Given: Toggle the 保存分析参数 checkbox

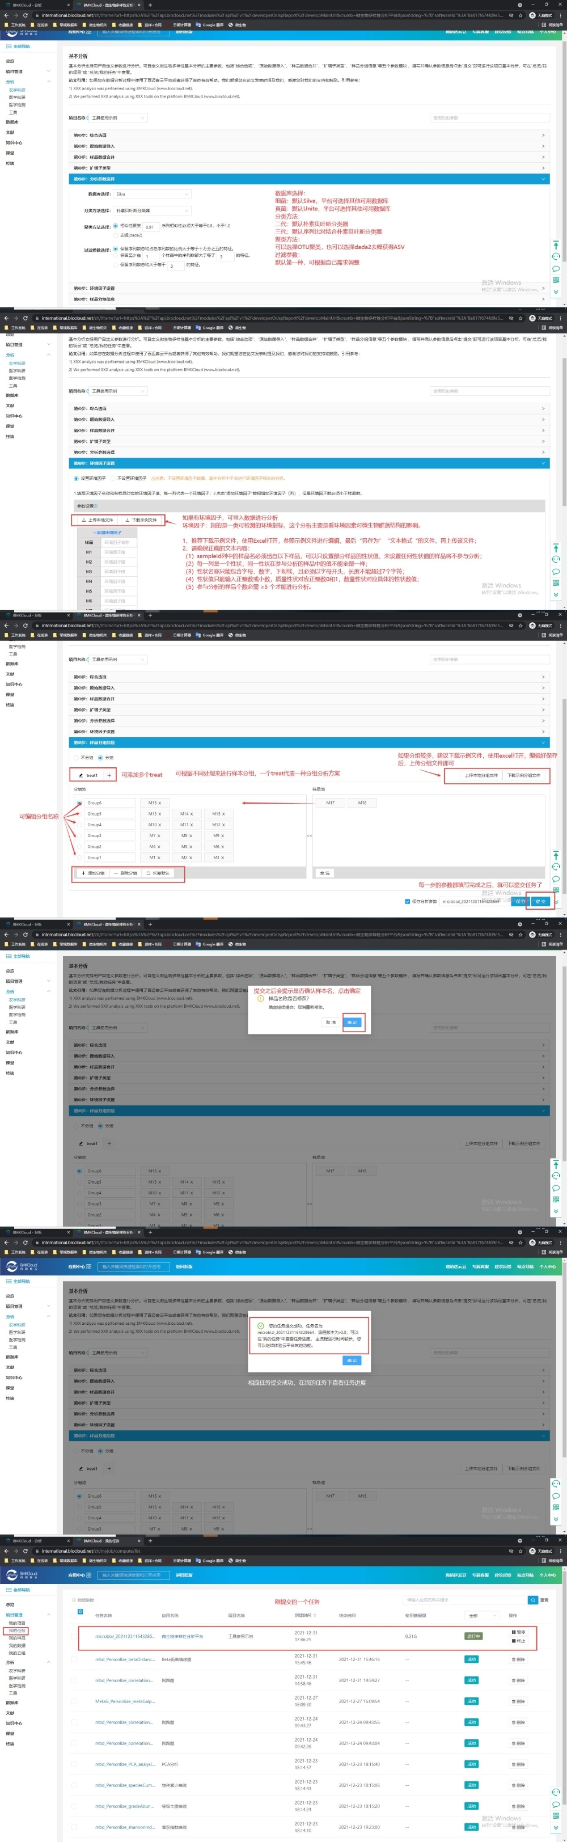Looking at the screenshot, I should tap(408, 902).
